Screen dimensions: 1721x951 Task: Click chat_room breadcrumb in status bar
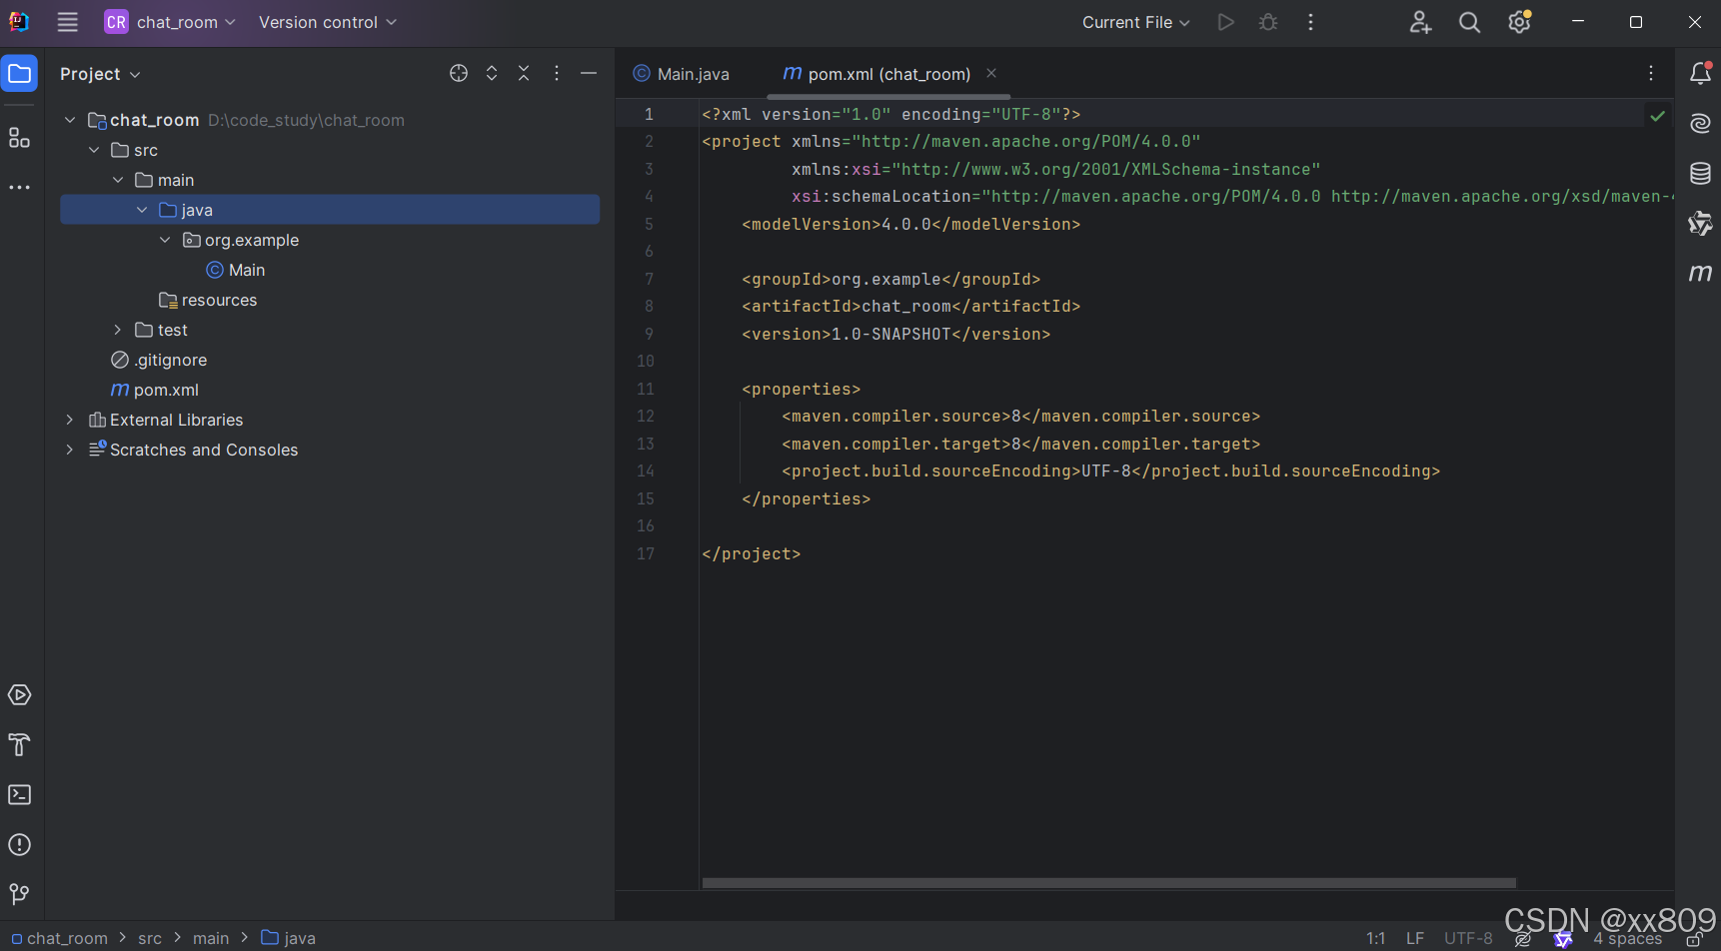tap(59, 938)
